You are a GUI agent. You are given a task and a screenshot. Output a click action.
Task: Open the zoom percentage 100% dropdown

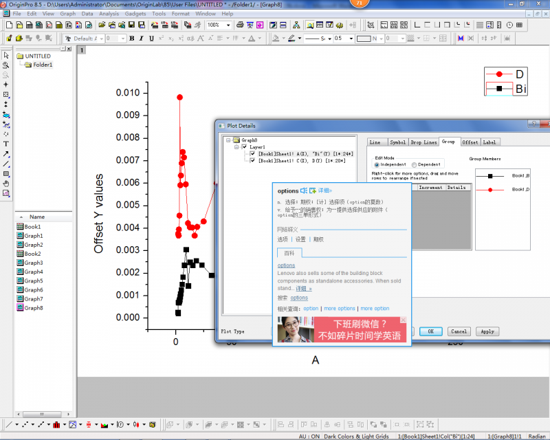point(228,25)
